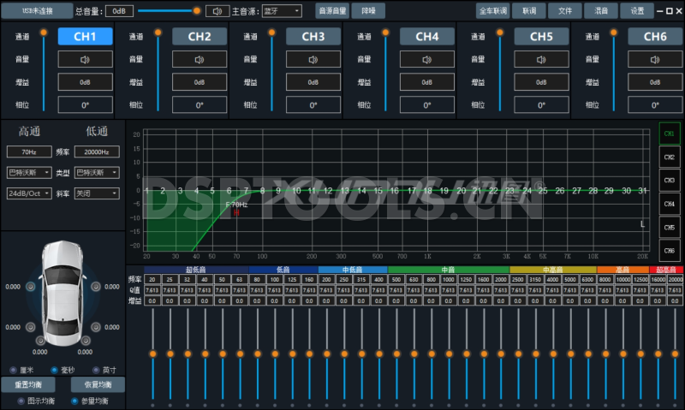This screenshot has width=685, height=410.
Task: Select the 英寸 (inch) unit radio button
Action: (x=95, y=370)
